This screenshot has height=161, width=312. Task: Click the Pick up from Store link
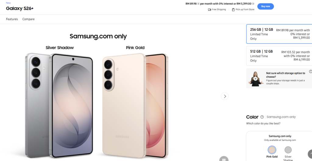point(245,9)
